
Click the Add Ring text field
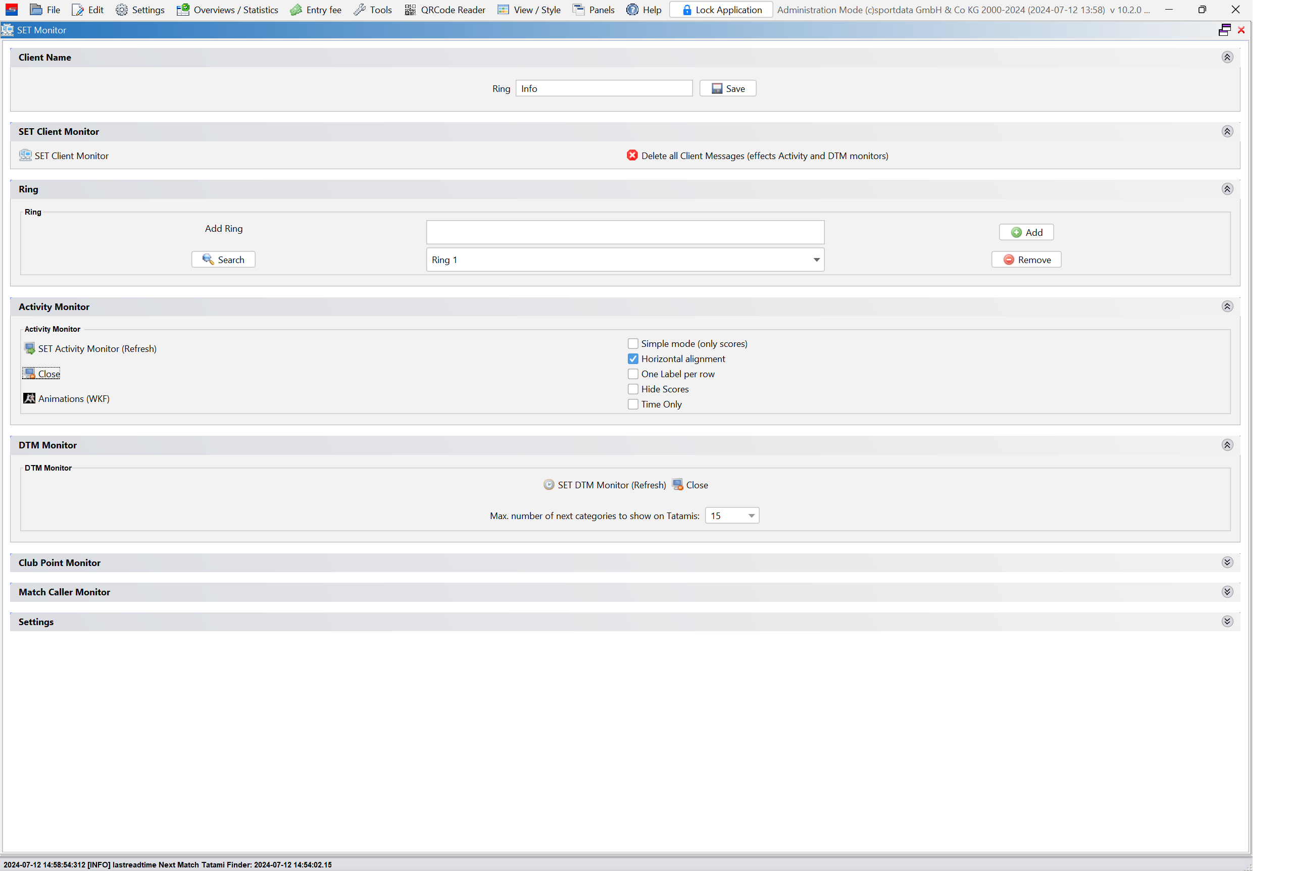[625, 232]
